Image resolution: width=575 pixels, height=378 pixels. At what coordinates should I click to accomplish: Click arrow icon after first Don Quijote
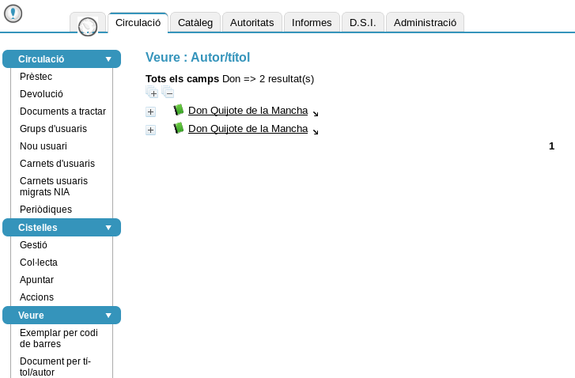click(316, 114)
